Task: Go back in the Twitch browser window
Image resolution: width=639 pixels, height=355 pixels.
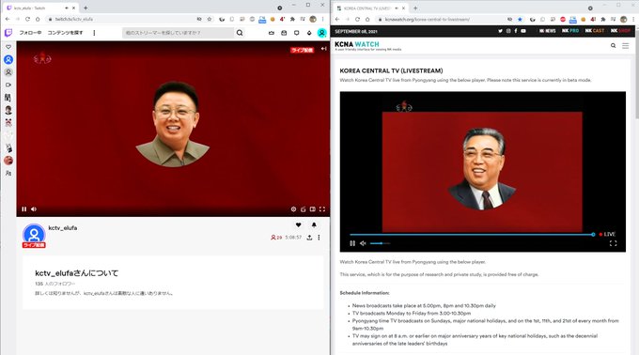Action: click(x=8, y=19)
